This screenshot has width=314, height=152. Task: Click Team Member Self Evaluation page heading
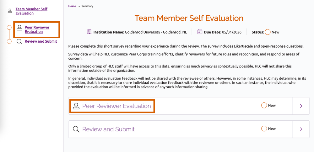tap(189, 18)
